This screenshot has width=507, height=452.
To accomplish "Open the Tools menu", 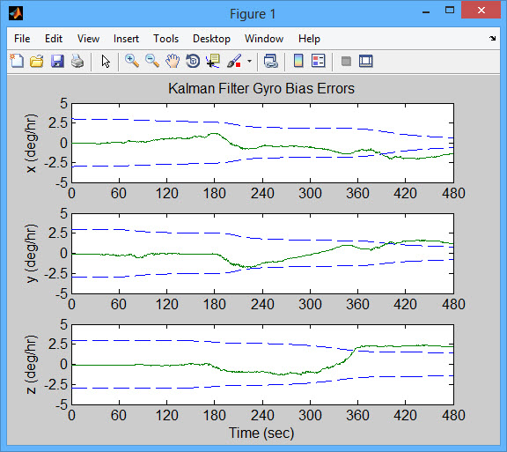I will (165, 39).
